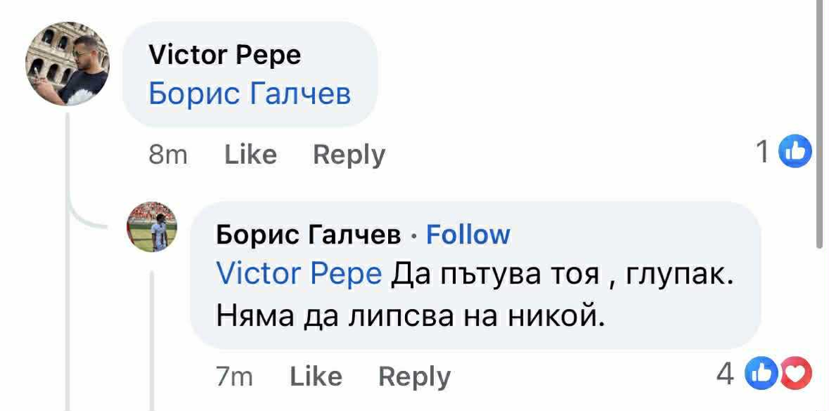Follow Борис Галчев
This screenshot has height=411, width=829.
coord(468,234)
